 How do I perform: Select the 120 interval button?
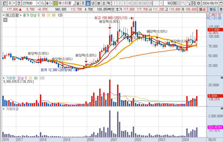pyautogui.click(x=150, y=3)
